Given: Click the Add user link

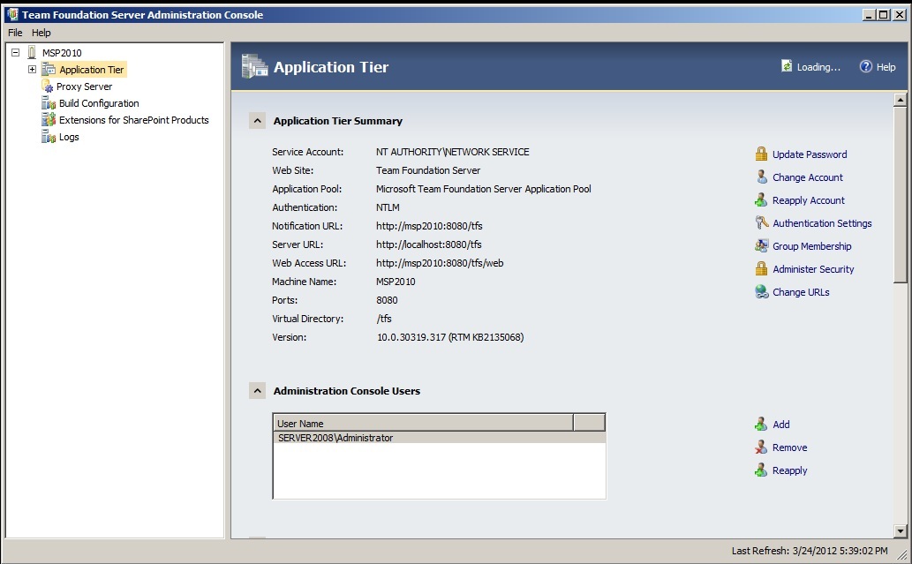Looking at the screenshot, I should tap(781, 425).
